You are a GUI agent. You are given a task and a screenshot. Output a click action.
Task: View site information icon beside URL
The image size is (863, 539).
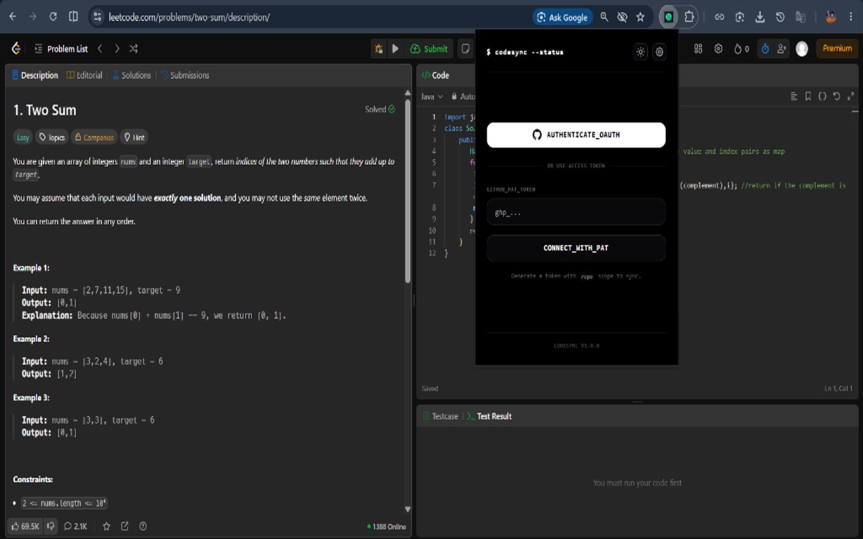point(97,17)
